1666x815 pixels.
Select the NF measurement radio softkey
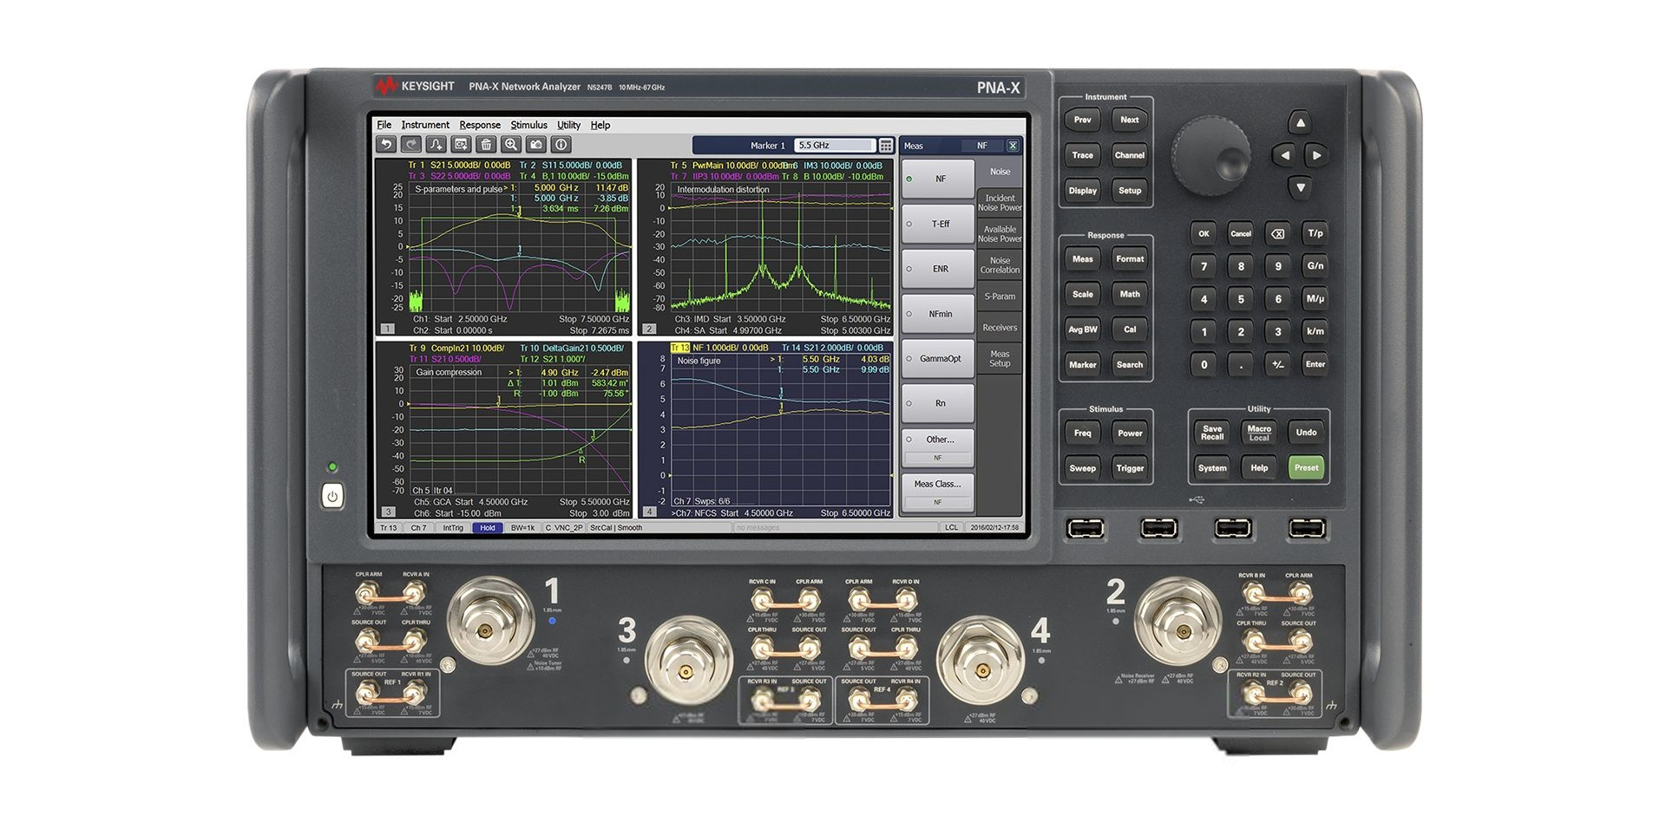938,179
